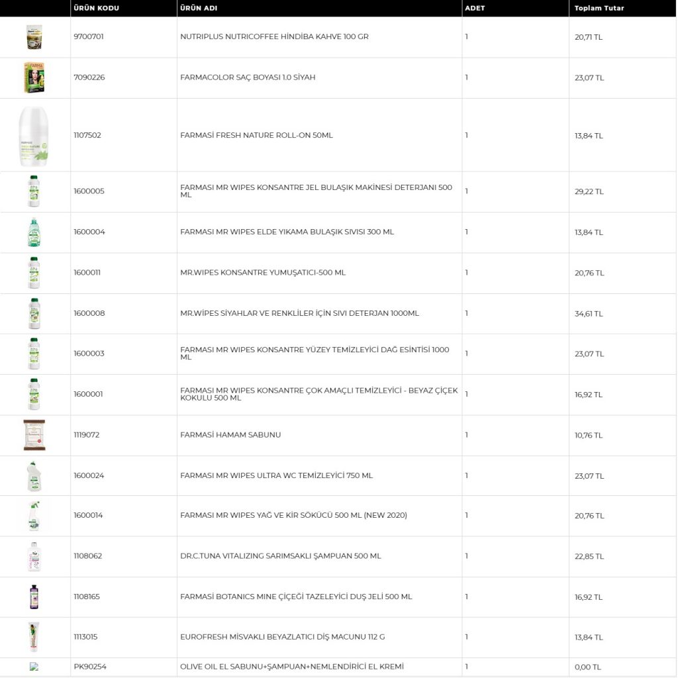Select the Eurofresh toothpaste tube image
The width and height of the screenshot is (678, 678).
point(34,637)
